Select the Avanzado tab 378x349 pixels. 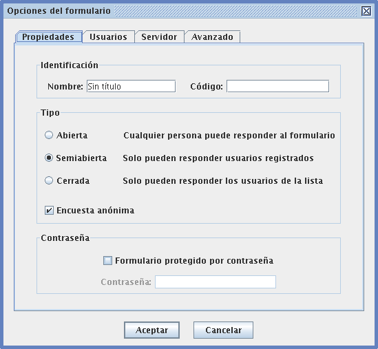coord(212,37)
